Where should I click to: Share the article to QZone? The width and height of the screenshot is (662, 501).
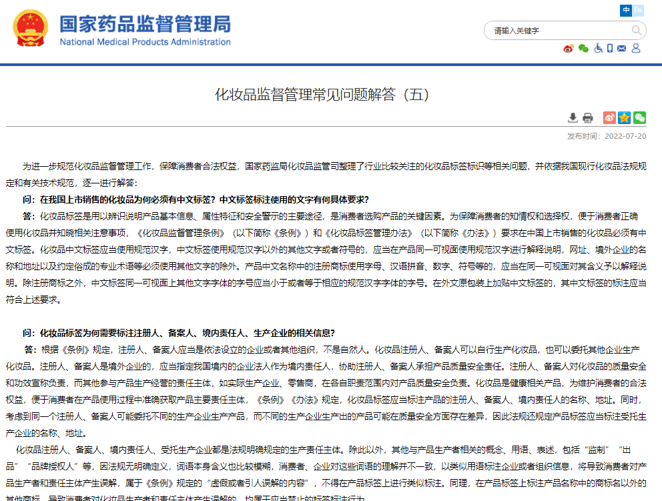pyautogui.click(x=624, y=117)
